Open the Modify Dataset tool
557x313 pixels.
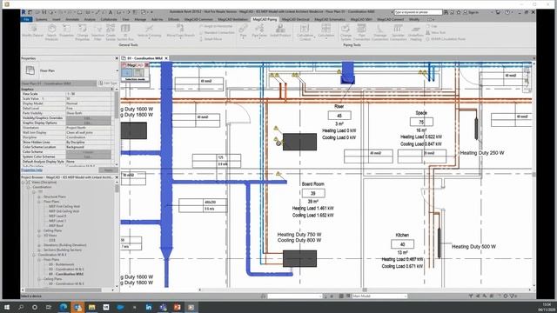33,30
